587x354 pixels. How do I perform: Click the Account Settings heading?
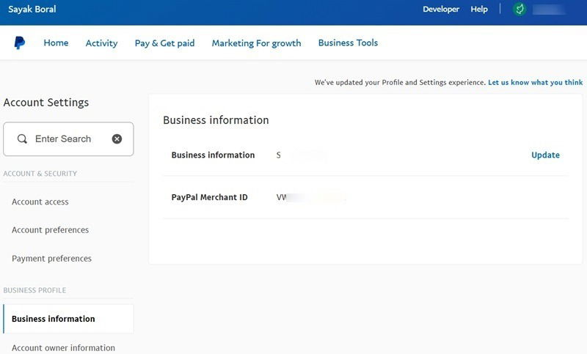pyautogui.click(x=46, y=103)
